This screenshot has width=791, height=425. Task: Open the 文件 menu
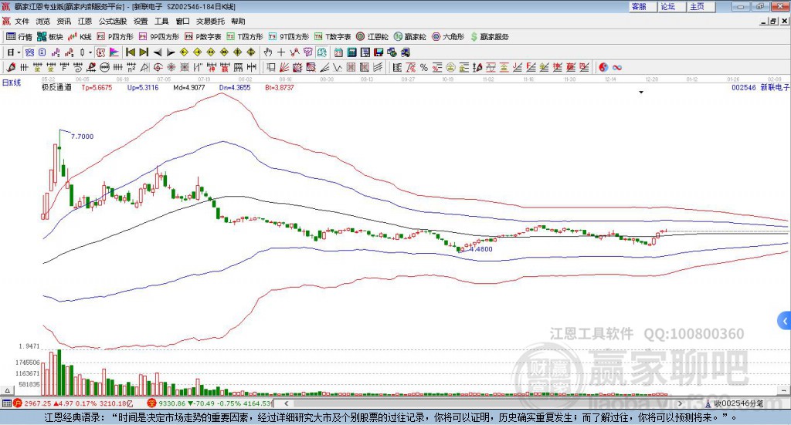tap(22, 21)
